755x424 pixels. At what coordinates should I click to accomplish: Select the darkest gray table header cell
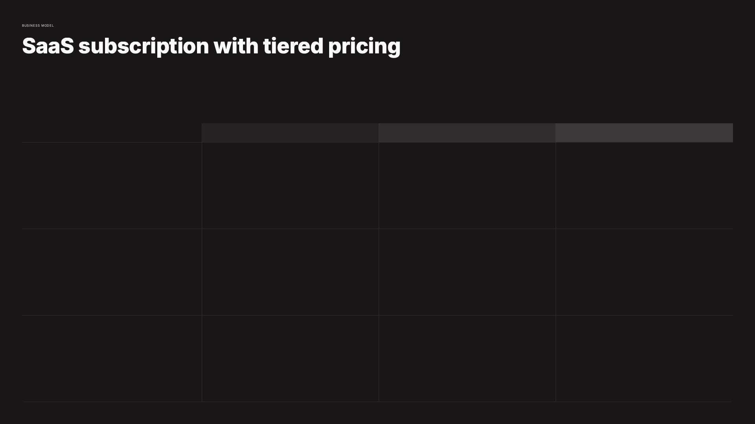point(290,133)
